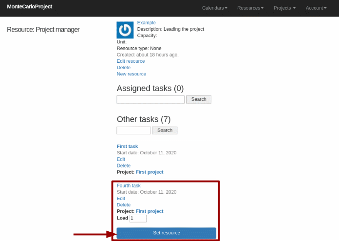Click the Set resource button
This screenshot has width=339, height=241.
(x=167, y=233)
